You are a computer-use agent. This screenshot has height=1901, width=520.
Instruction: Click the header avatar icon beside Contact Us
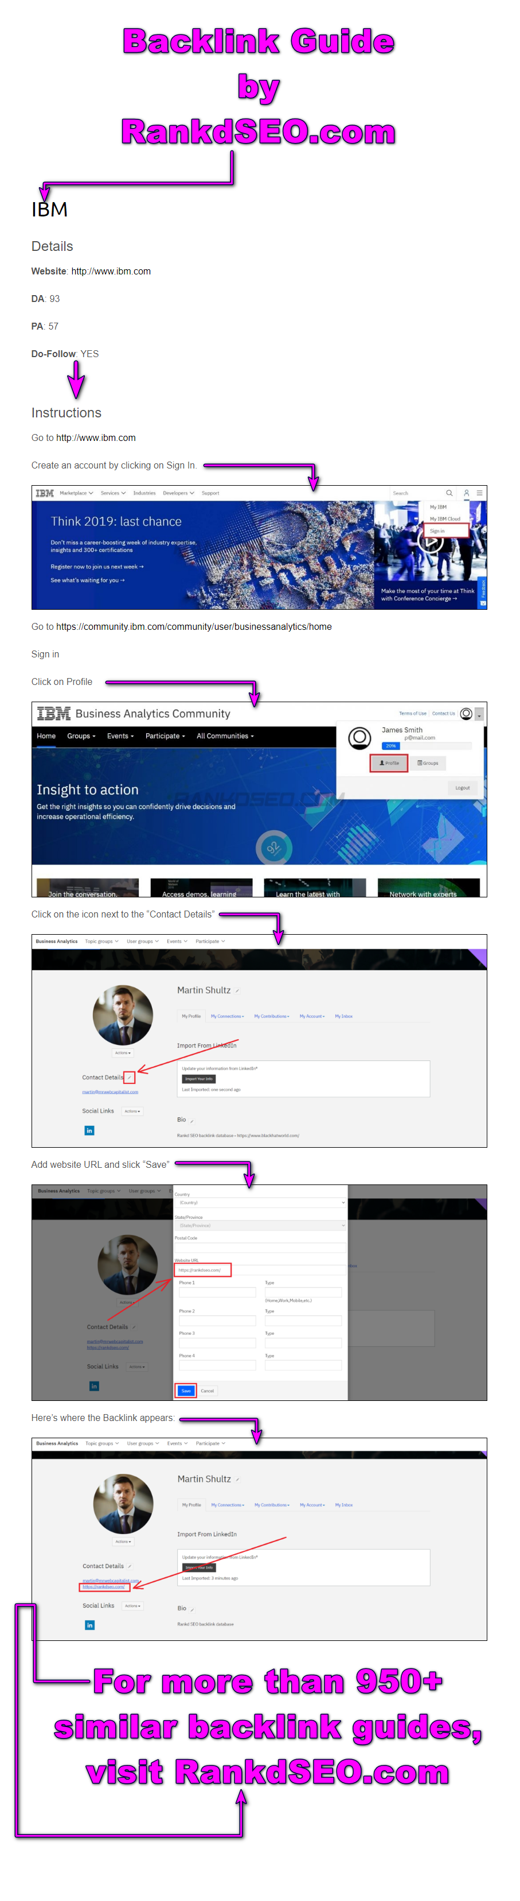(466, 714)
